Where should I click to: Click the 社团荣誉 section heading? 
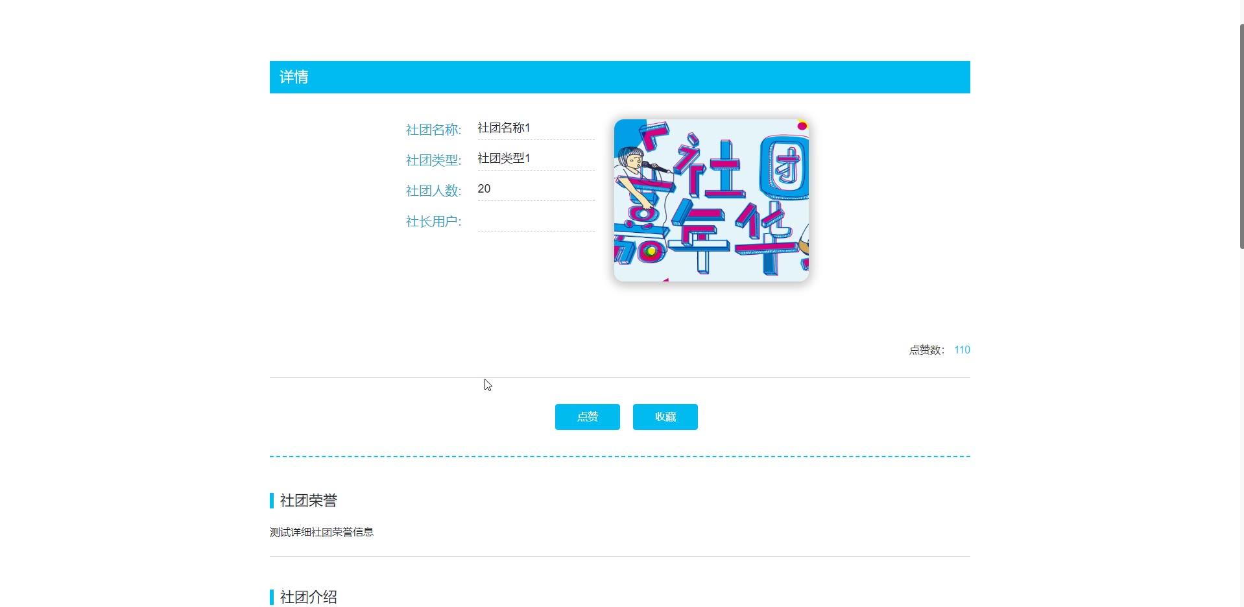coord(308,501)
